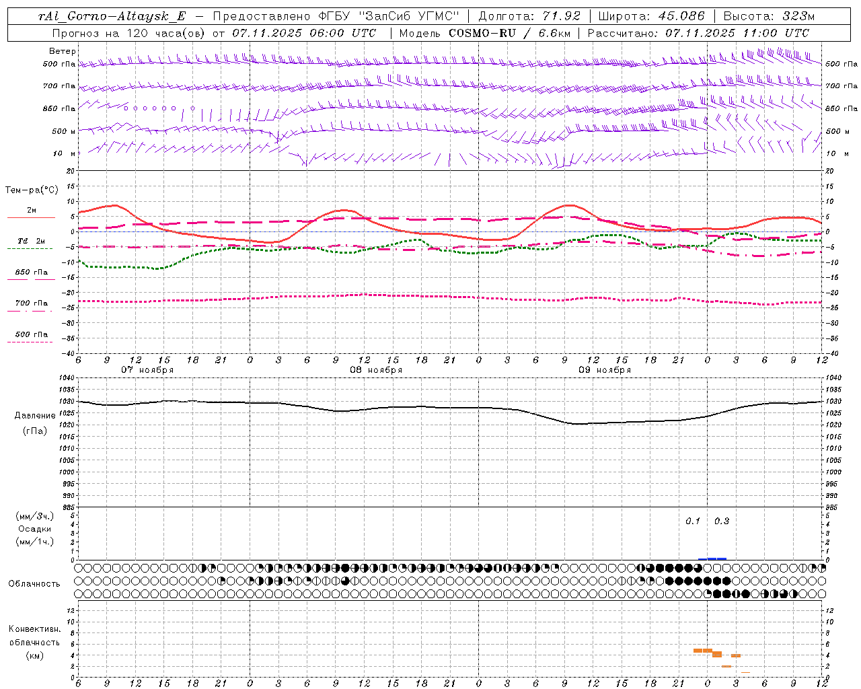Click the Осадки panel label

click(x=35, y=529)
